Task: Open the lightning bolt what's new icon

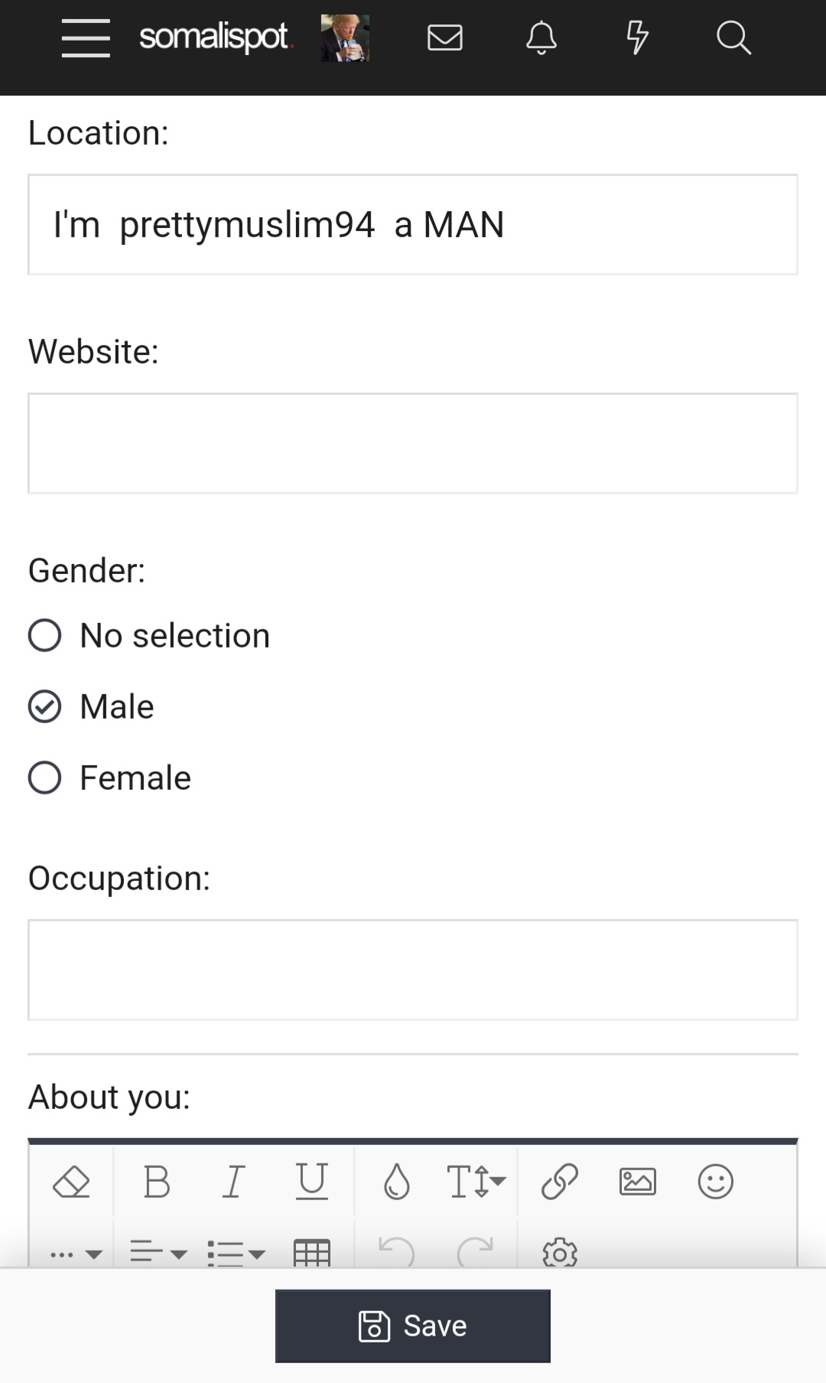Action: point(637,38)
